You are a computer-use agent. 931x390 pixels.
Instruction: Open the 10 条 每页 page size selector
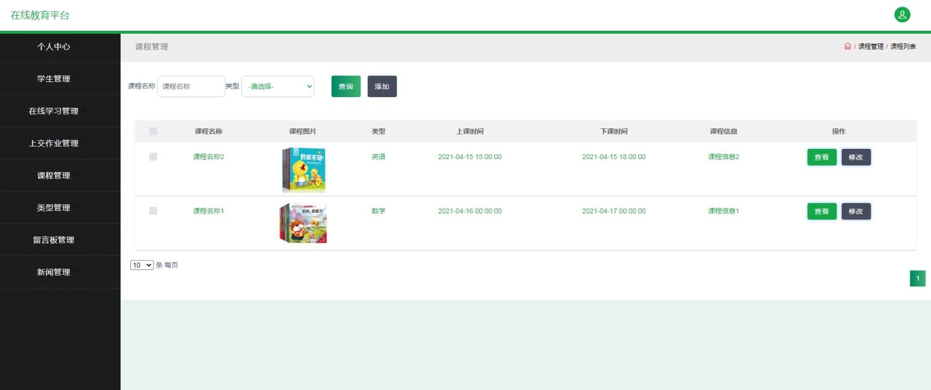(x=142, y=265)
